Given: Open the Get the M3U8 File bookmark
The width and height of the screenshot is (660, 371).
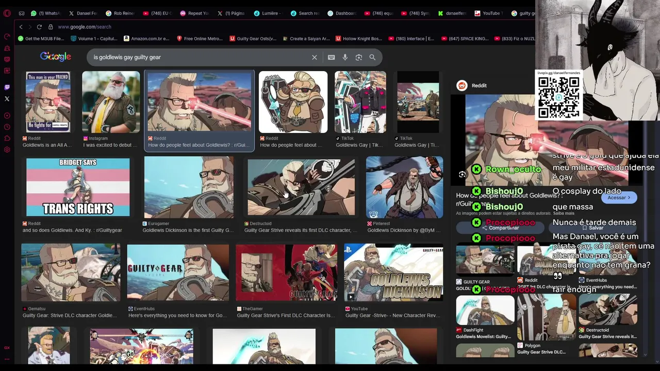Looking at the screenshot, I should 41,39.
